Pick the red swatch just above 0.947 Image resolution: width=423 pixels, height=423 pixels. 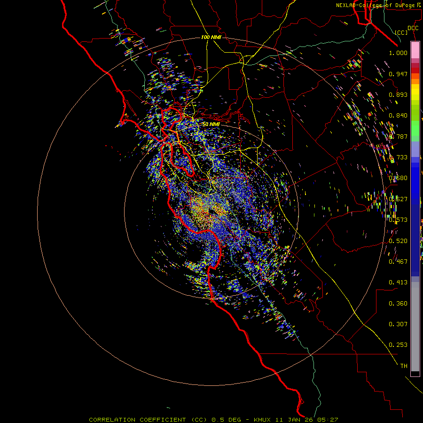(x=415, y=70)
